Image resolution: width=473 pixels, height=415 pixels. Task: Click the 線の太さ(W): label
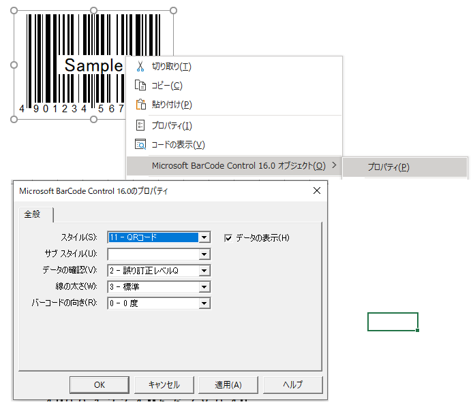(76, 286)
